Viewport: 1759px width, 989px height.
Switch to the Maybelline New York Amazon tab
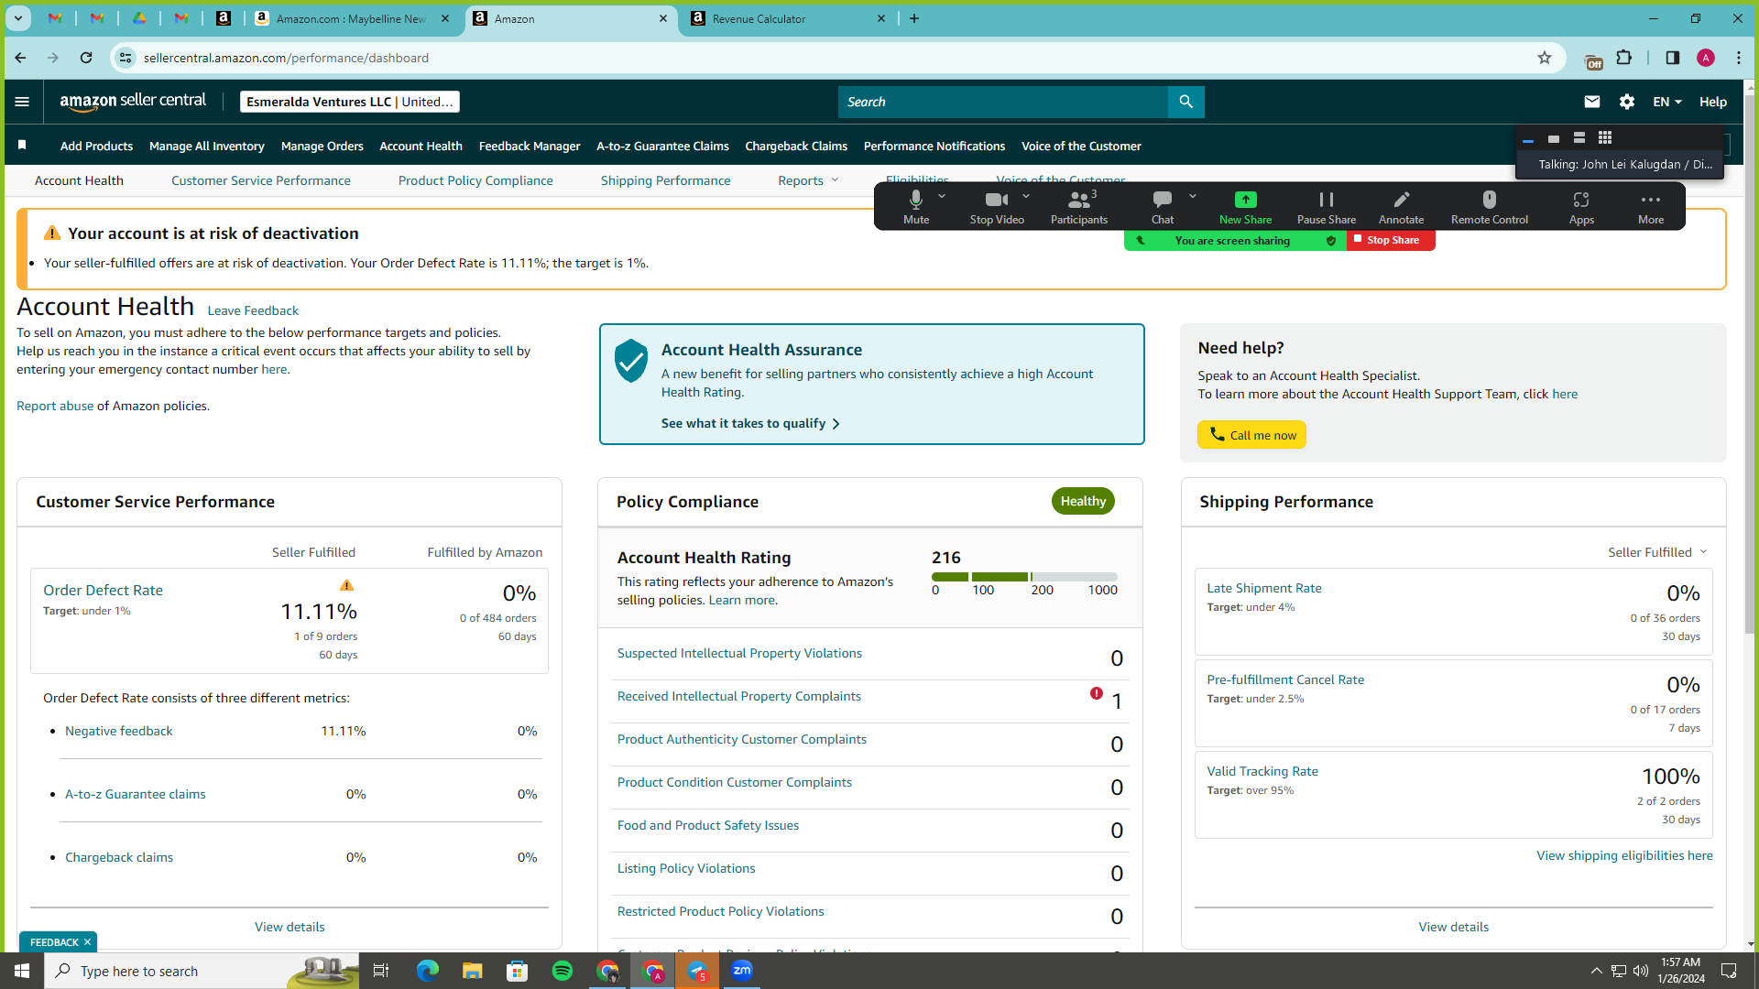352,18
